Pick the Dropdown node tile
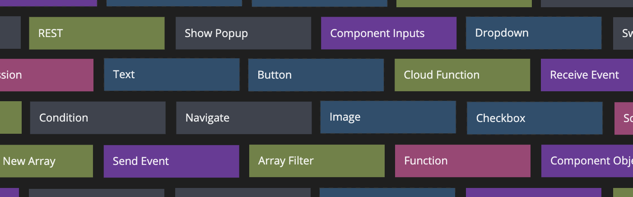Viewport: 633px width, 197px height. tap(534, 33)
